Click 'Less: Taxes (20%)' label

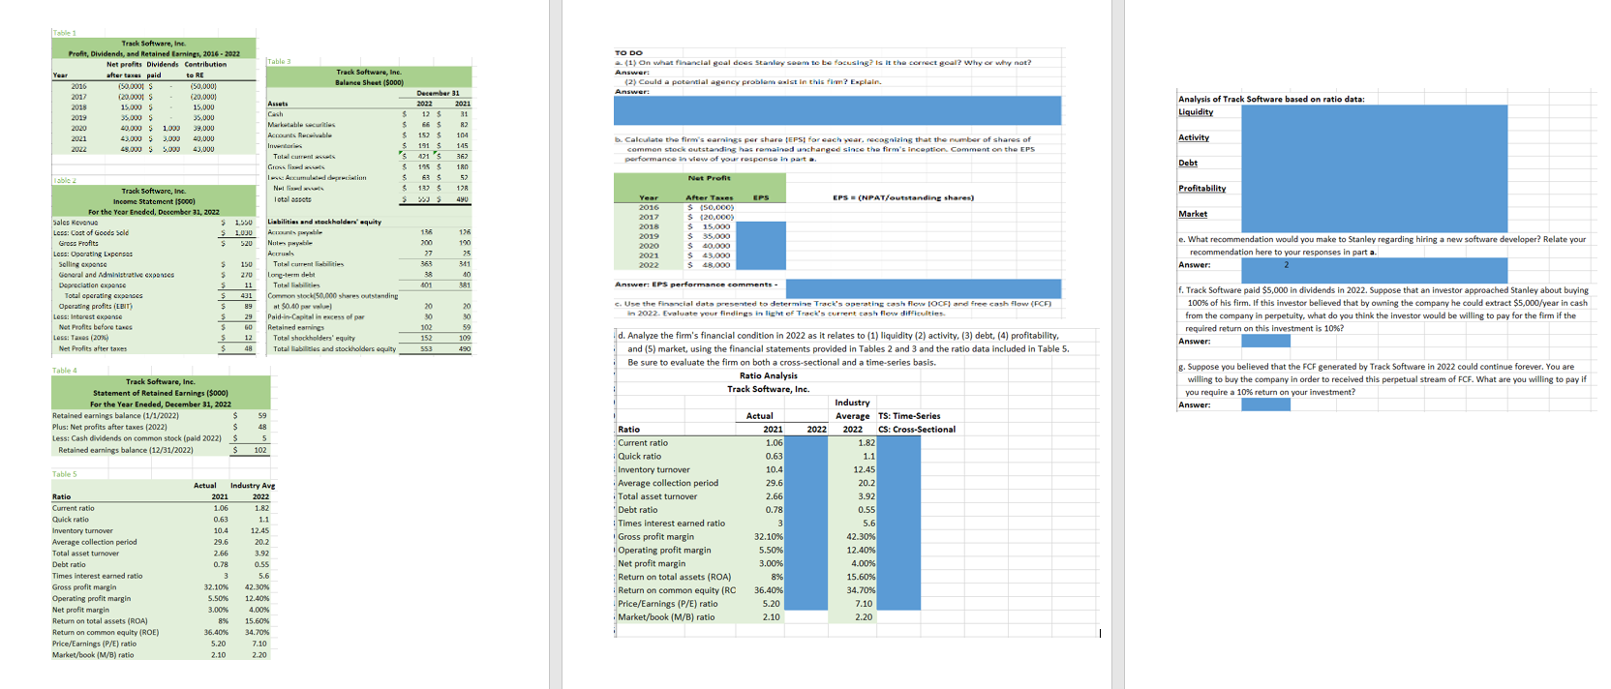pos(80,338)
